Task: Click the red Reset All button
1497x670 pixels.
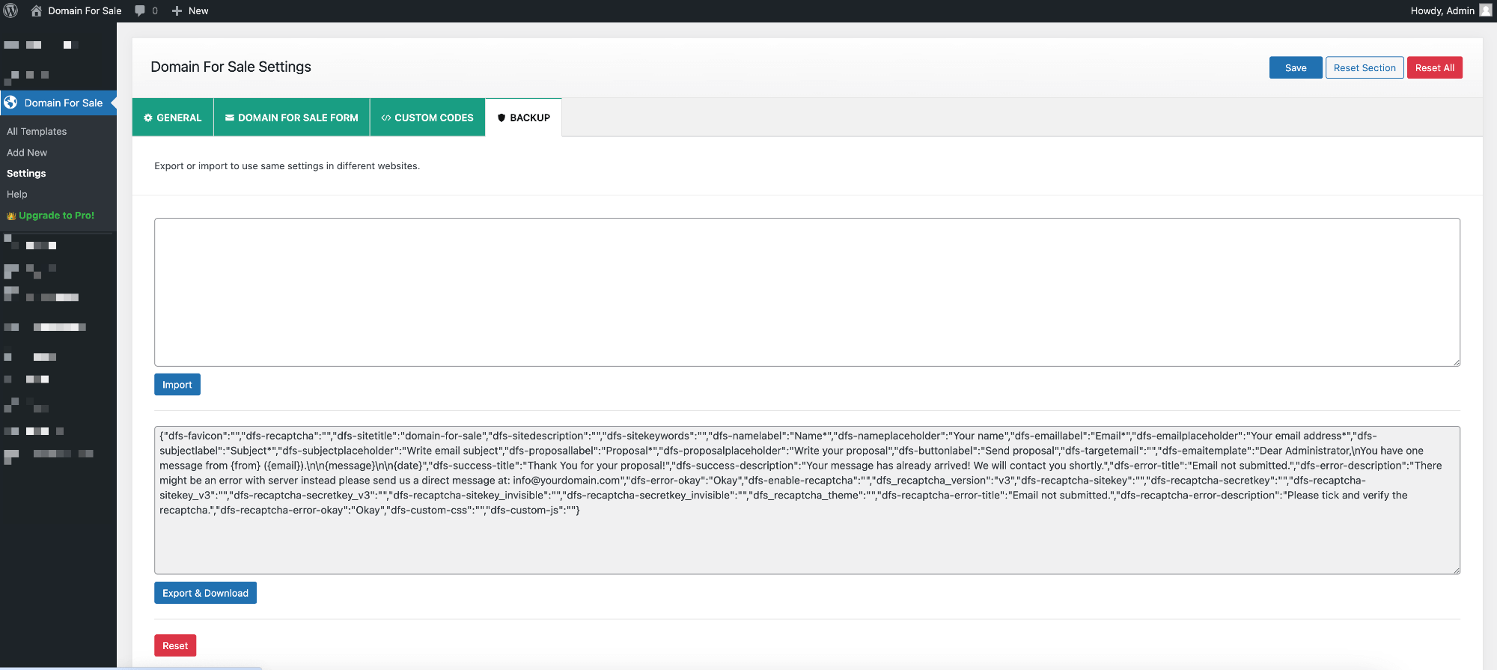Action: [x=1434, y=67]
